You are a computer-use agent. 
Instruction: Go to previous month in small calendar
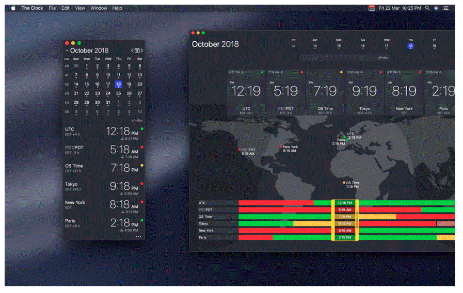click(132, 51)
